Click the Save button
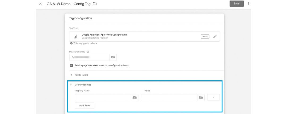Screen dimensions: 287x114 pyautogui.click(x=237, y=4)
